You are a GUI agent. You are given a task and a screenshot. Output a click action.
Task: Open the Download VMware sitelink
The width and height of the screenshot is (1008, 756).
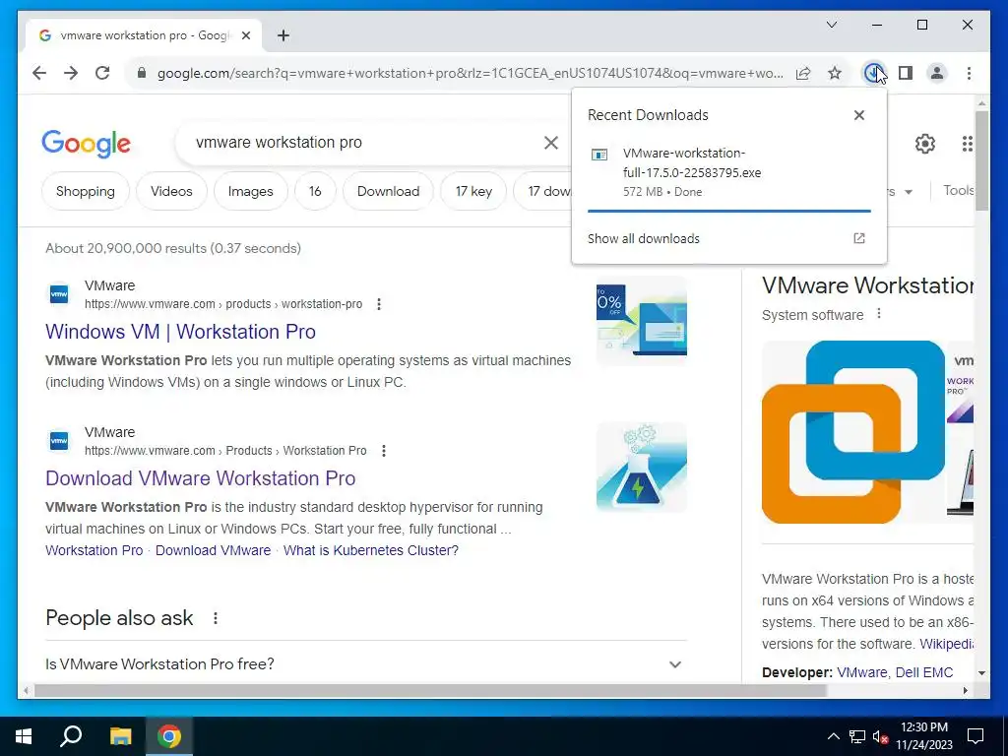(213, 550)
